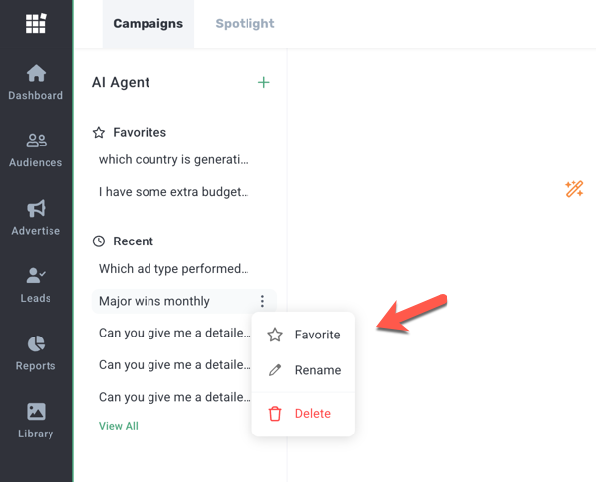Switch to the Spotlight tab

pyautogui.click(x=246, y=24)
